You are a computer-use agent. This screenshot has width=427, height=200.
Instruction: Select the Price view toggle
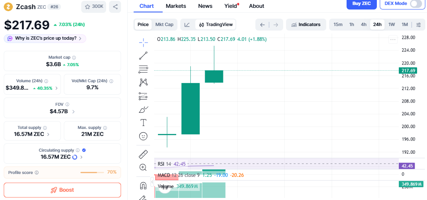coord(143,24)
